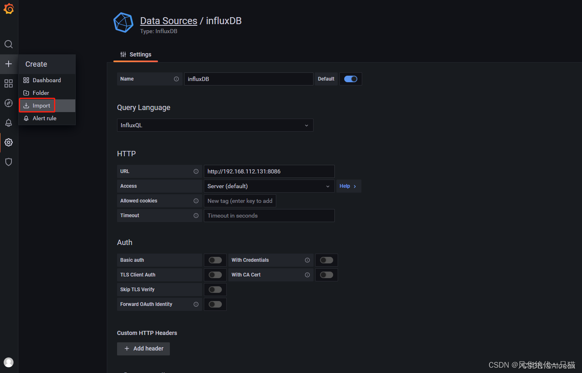The height and width of the screenshot is (373, 582).
Task: Select Alert rule in the Create menu
Action: pyautogui.click(x=47, y=118)
